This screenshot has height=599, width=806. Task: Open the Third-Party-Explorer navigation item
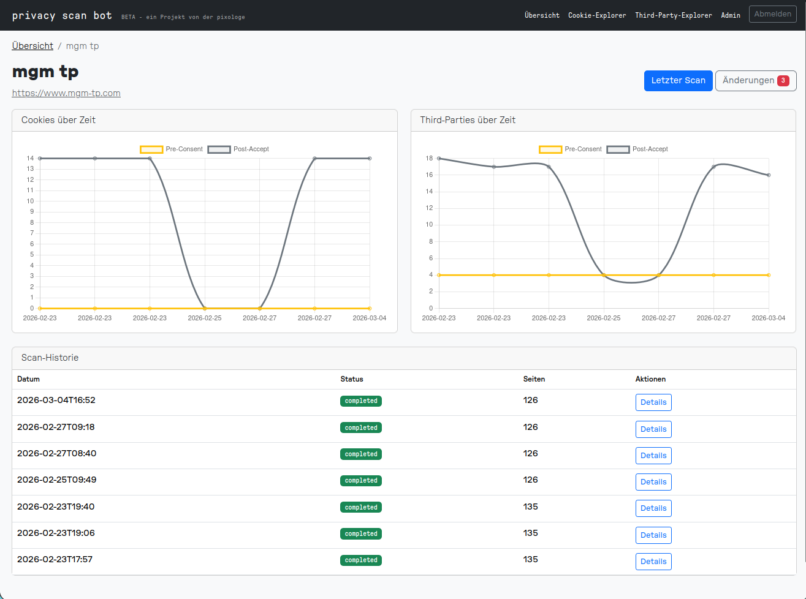tap(674, 15)
